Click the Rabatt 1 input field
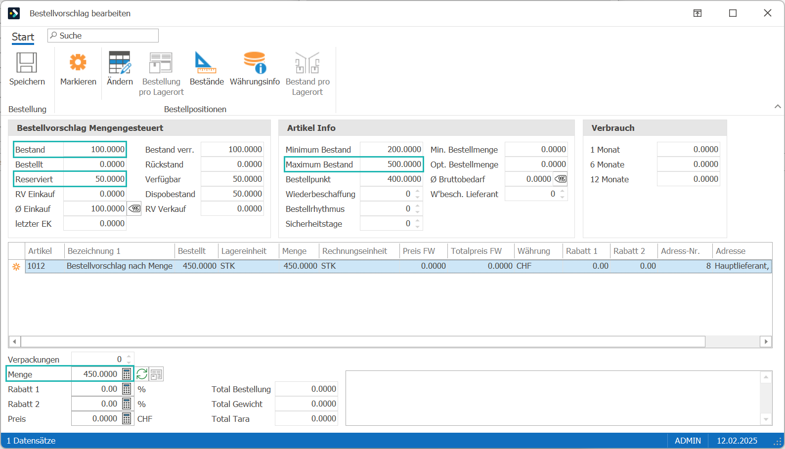This screenshot has width=785, height=449. click(96, 389)
